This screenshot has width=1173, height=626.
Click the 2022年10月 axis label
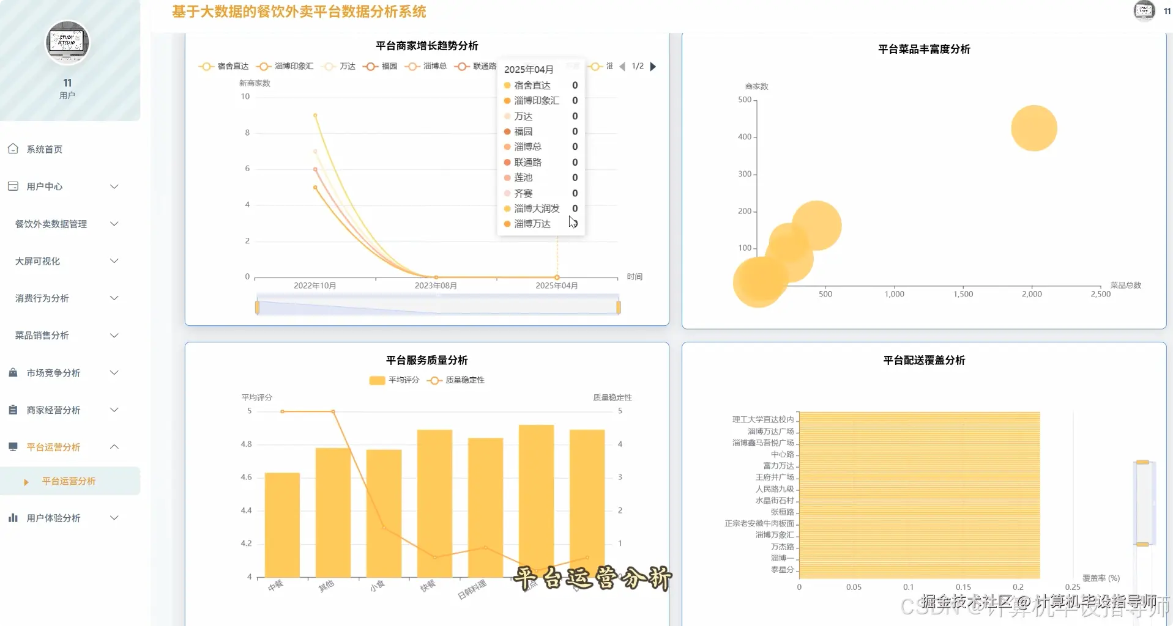(x=315, y=285)
